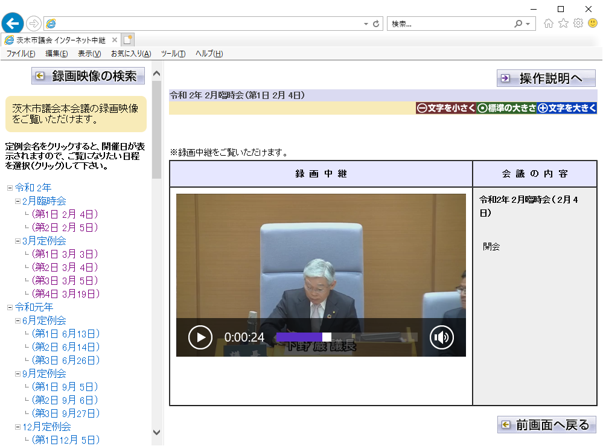Open a new blank tab
Image resolution: width=603 pixels, height=446 pixels.
coord(128,40)
